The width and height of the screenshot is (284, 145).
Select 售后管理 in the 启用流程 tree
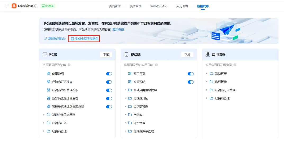click(221, 82)
